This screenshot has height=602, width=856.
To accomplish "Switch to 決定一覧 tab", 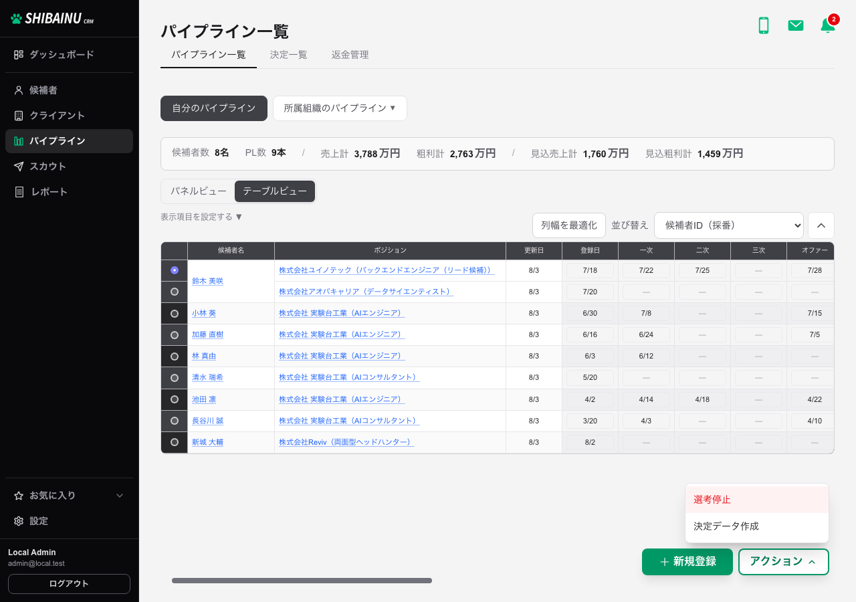I will pos(289,55).
